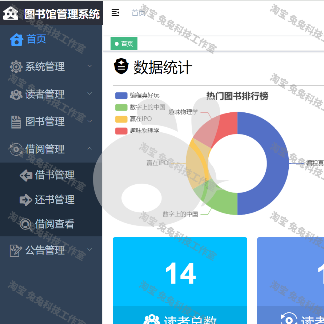The image size is (324, 324).
Task: Select the 借阅查看 submenu item
Action: [51, 224]
